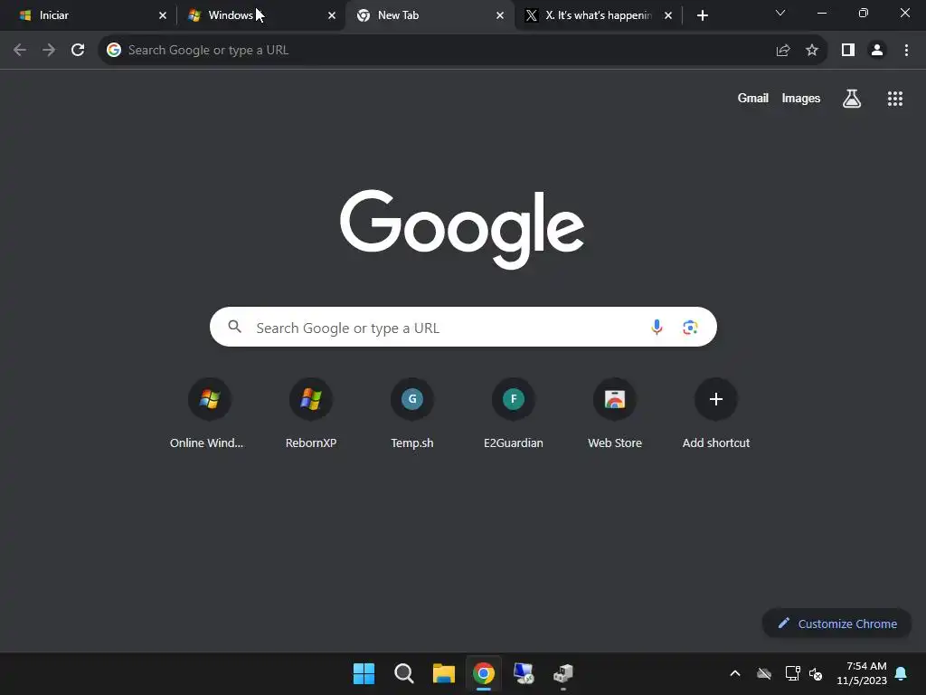
Task: Open the network devices taskbar app
Action: click(x=563, y=673)
